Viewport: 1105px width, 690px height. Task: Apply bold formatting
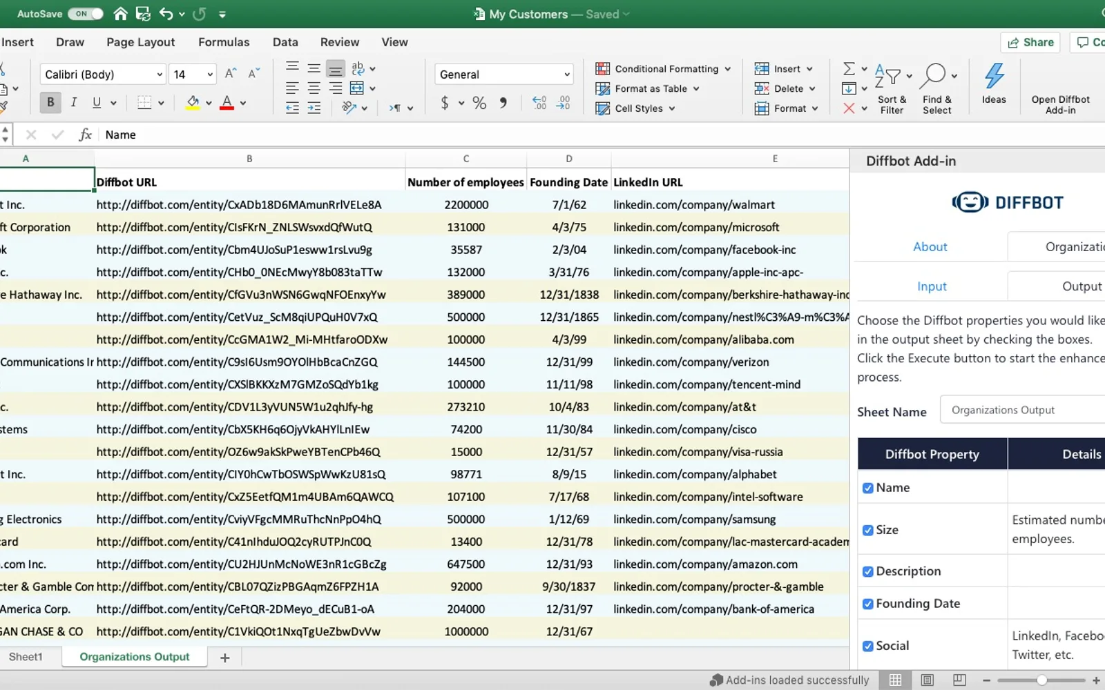click(x=50, y=103)
